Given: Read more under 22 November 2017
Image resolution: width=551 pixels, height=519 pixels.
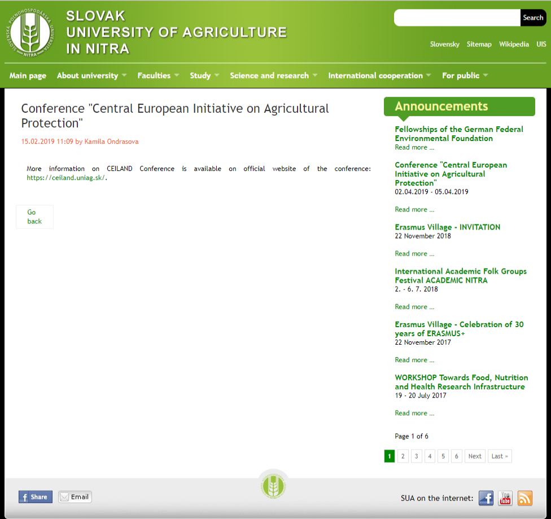Looking at the screenshot, I should pyautogui.click(x=414, y=360).
